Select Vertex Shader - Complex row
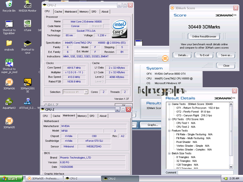 (x=194, y=150)
